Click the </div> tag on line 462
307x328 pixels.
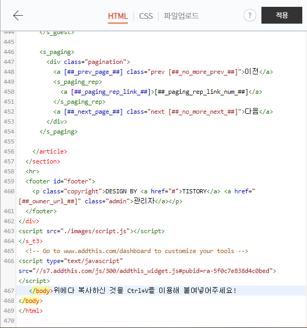coord(29,221)
